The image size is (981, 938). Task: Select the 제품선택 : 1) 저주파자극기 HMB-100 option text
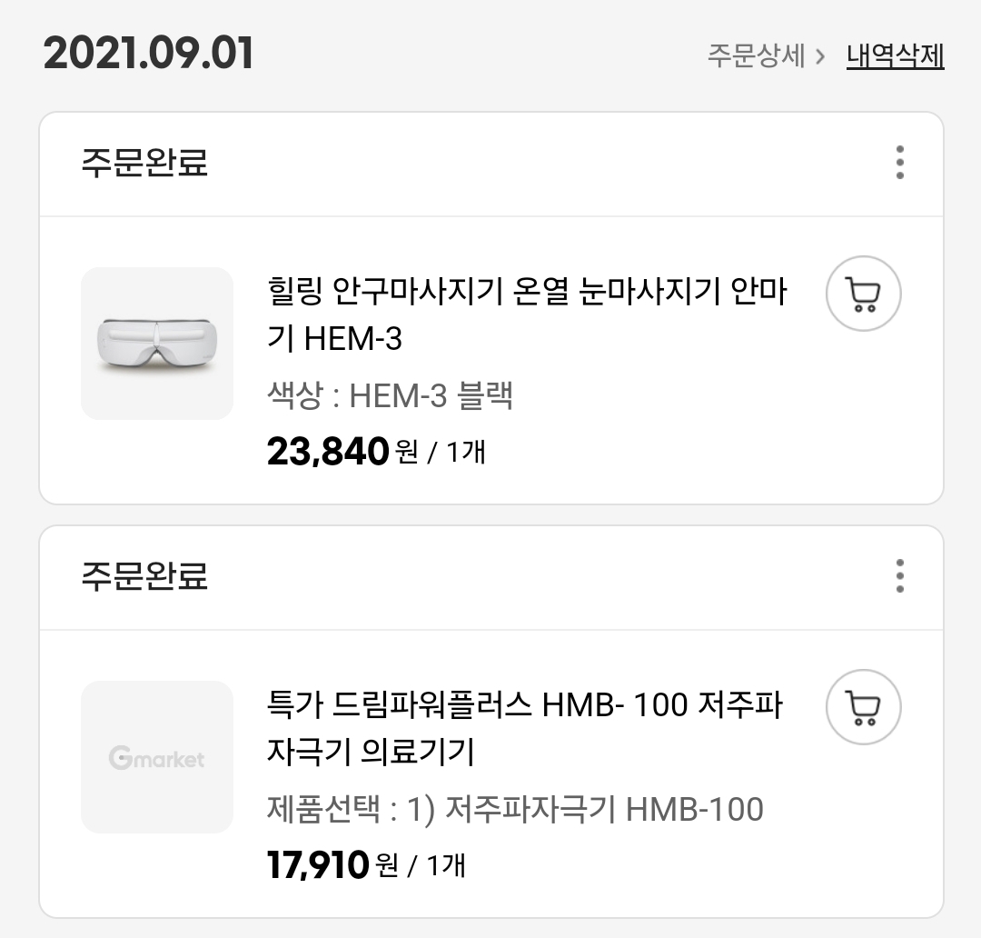click(x=515, y=809)
